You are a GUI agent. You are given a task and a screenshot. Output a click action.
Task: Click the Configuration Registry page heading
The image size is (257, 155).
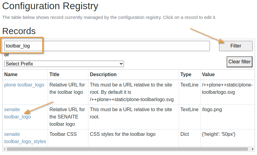click(50, 6)
